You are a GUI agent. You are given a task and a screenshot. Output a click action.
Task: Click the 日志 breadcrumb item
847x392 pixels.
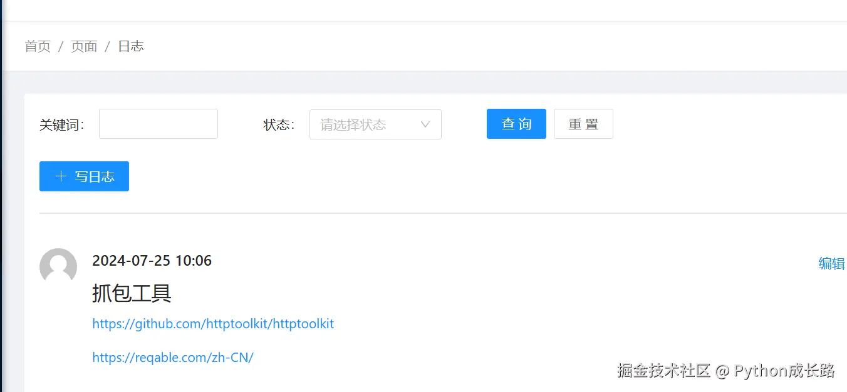131,46
